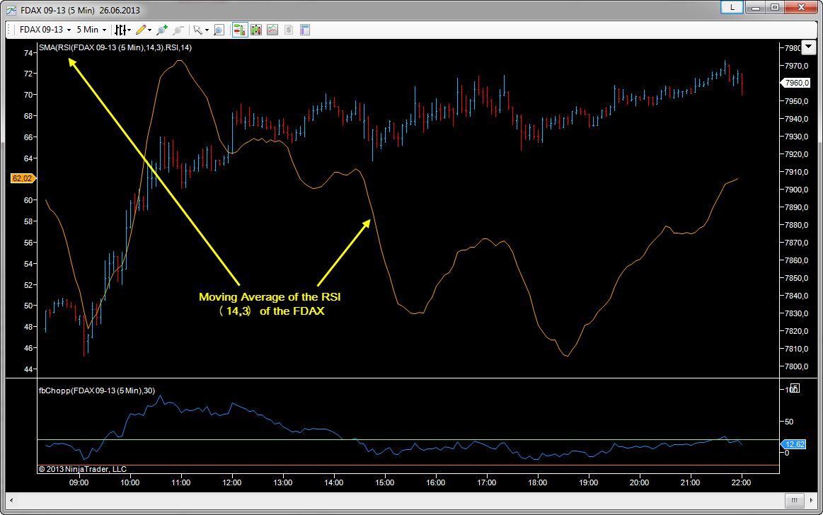Viewport: 823px width, 515px height.
Task: Click the 14:00 time axis label
Action: (334, 482)
